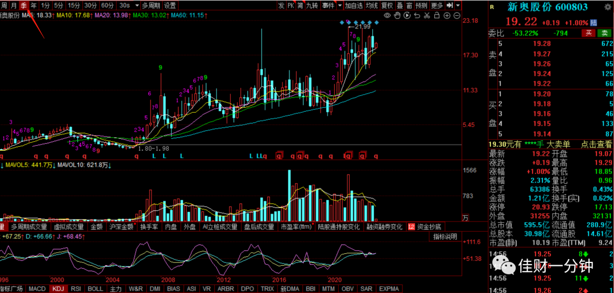Click the circular replay play icon
The image size is (614, 293).
pyautogui.click(x=407, y=16)
